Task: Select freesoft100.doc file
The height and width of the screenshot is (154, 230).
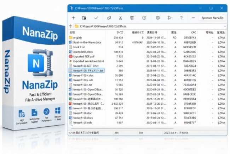Action: (x=82, y=113)
